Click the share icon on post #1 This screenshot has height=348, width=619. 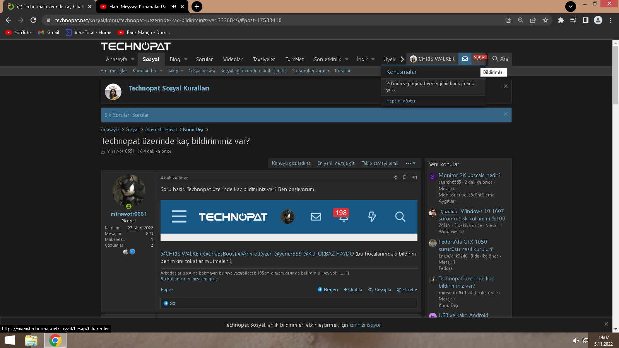point(395,177)
